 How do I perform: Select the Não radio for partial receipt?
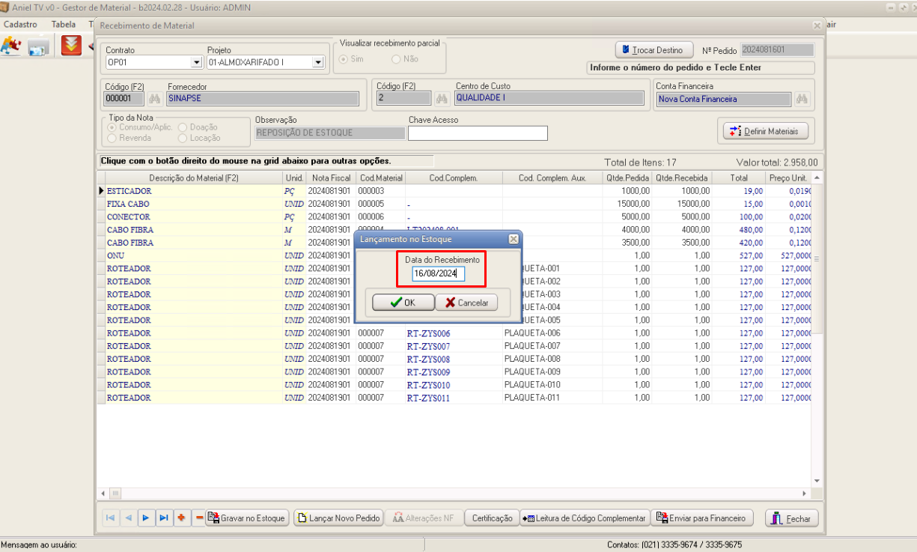coord(397,59)
